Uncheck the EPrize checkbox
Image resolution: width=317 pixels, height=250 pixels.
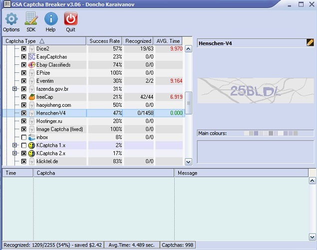click(x=24, y=73)
